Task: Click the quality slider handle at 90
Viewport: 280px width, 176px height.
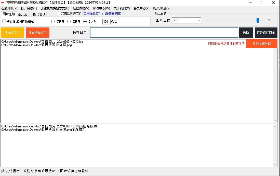Action: tap(258, 20)
